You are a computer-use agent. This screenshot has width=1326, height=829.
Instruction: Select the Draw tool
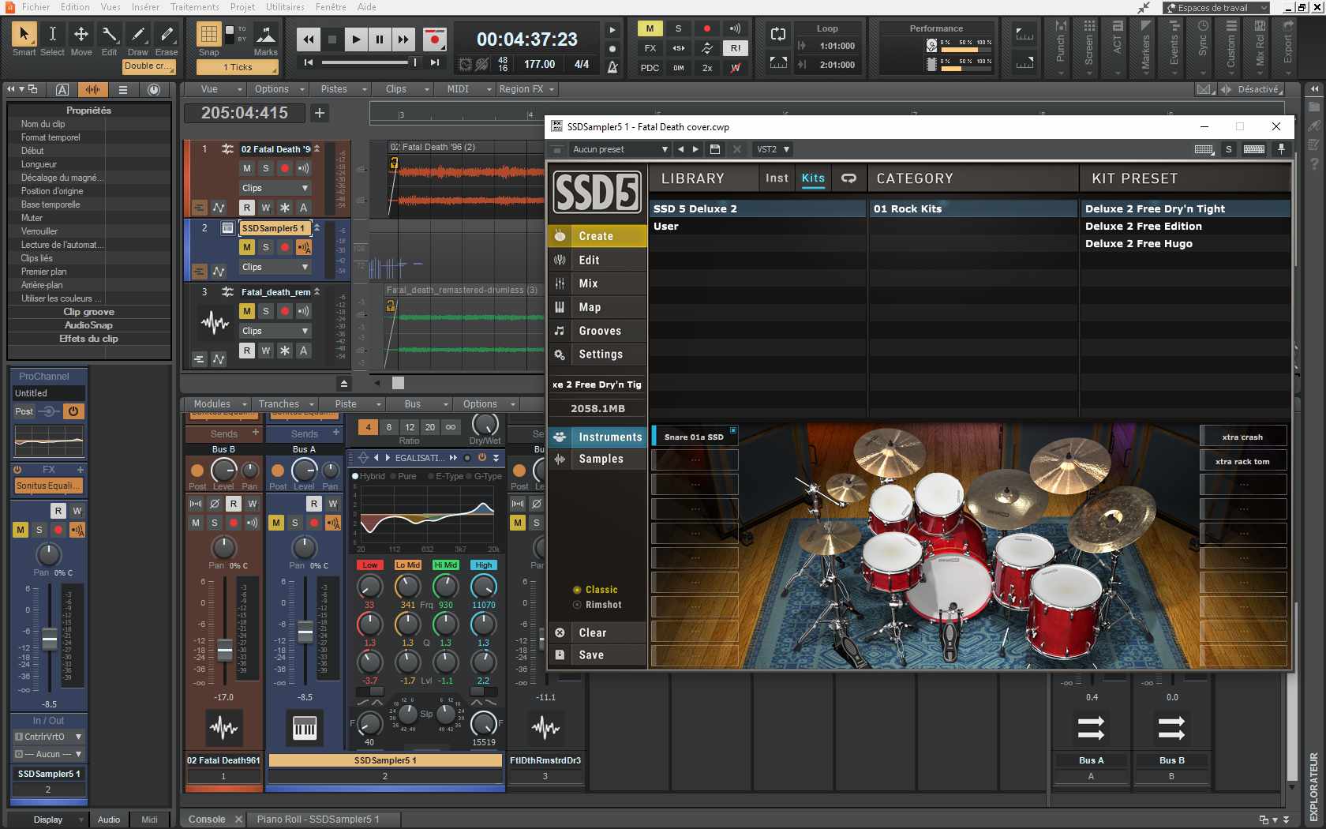click(138, 33)
